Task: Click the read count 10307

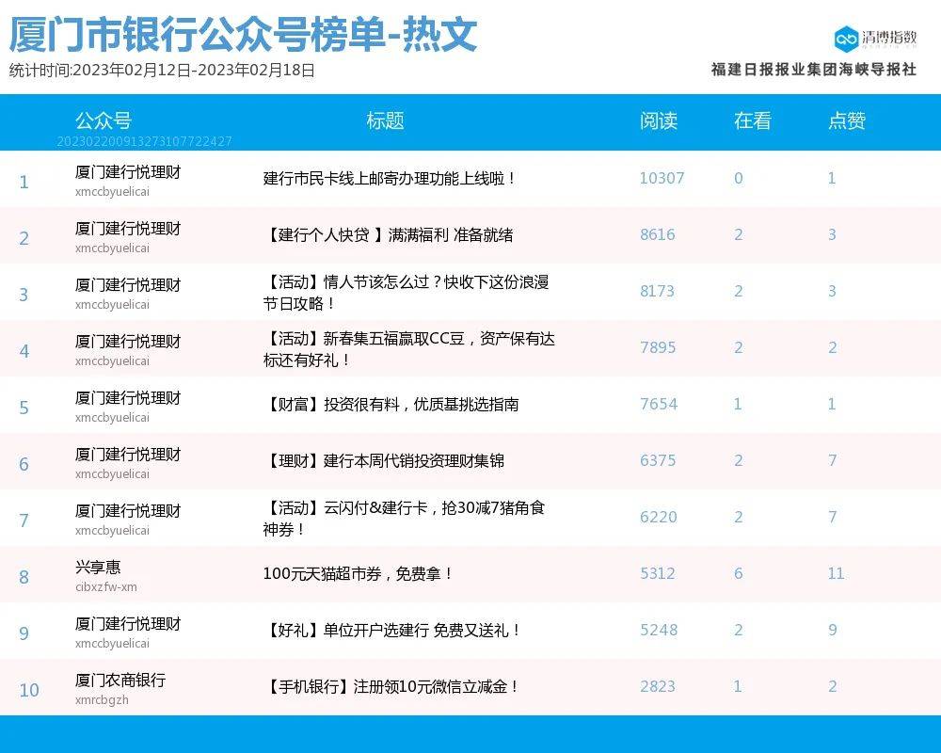Action: click(x=662, y=178)
